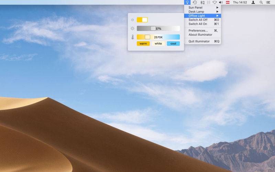The width and height of the screenshot is (275, 172).
Task: Open the Notification Center list icon
Action: coord(268,2)
